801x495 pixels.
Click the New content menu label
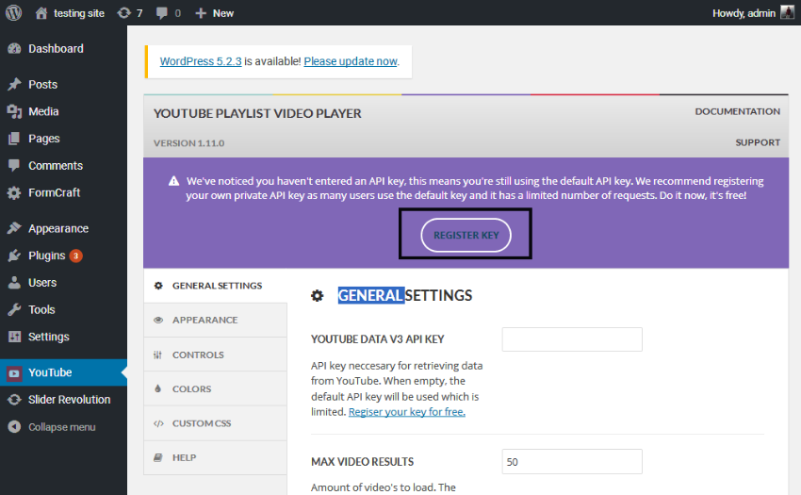point(223,13)
